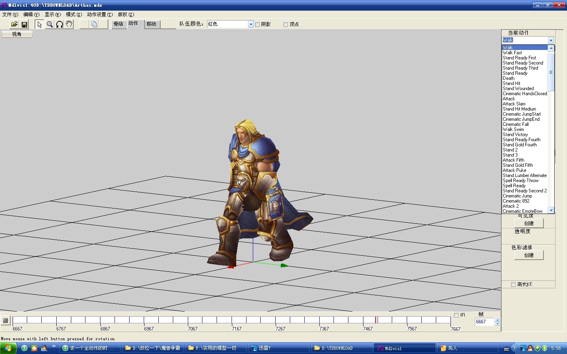The image size is (567, 354).
Task: Click the red marker on the timeline
Action: [376, 320]
